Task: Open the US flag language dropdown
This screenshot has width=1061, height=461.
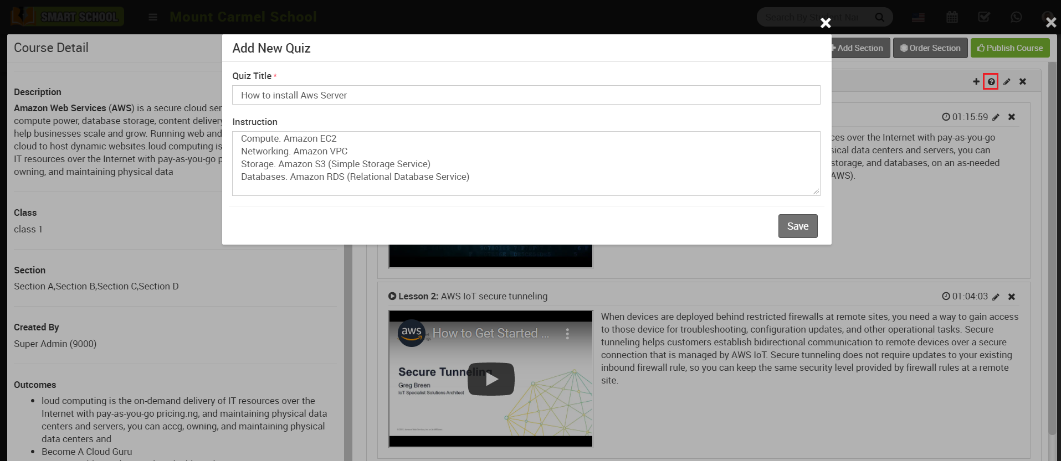Action: [919, 17]
